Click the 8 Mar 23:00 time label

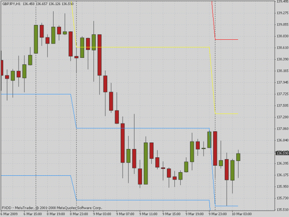pos(79,214)
